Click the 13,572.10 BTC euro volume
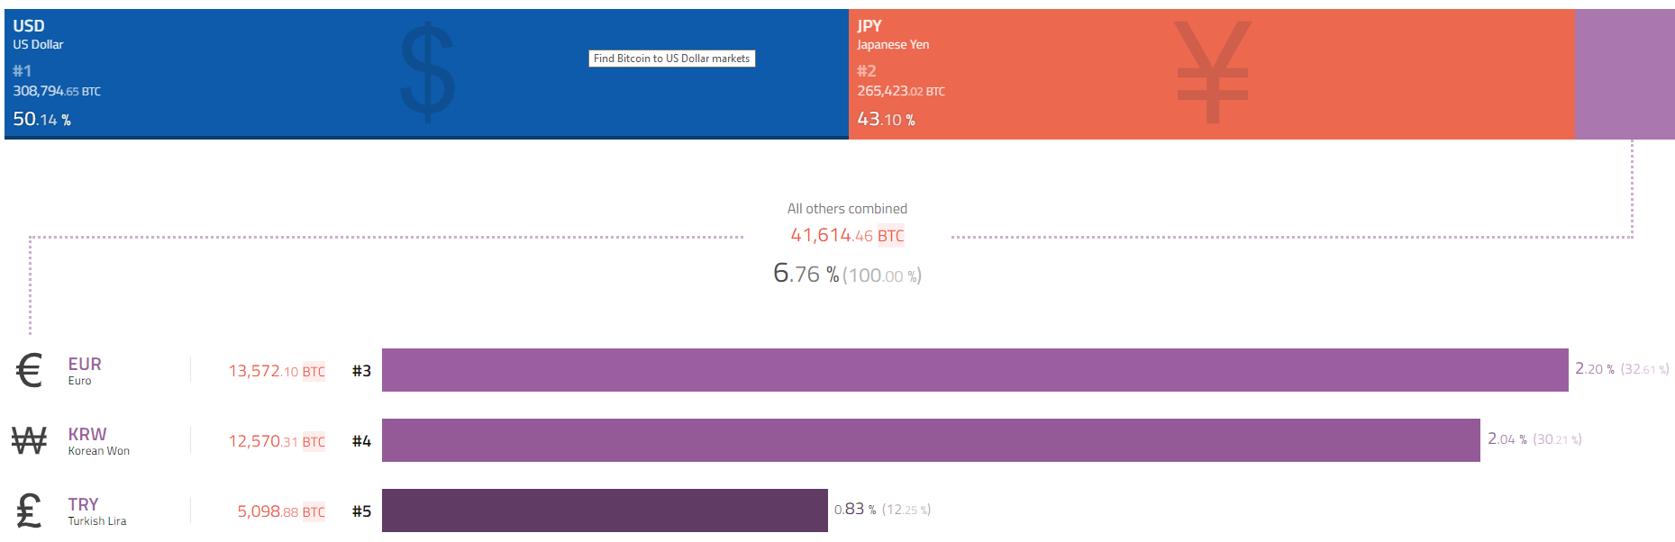This screenshot has width=1675, height=542. click(276, 371)
